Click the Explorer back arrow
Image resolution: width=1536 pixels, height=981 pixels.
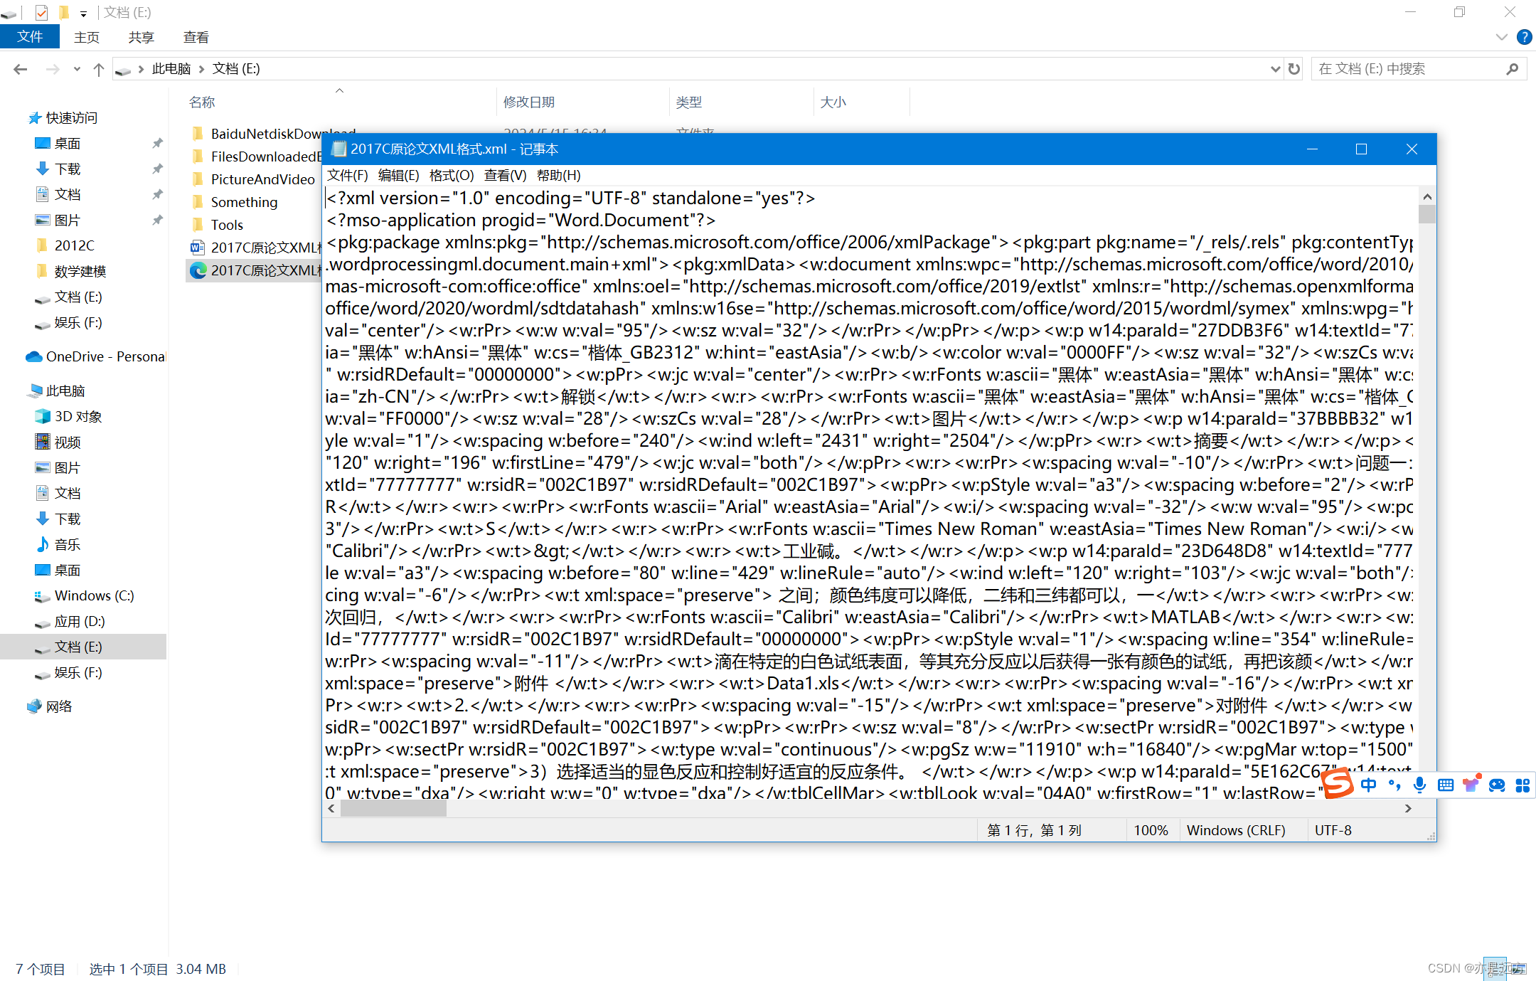pos(20,69)
